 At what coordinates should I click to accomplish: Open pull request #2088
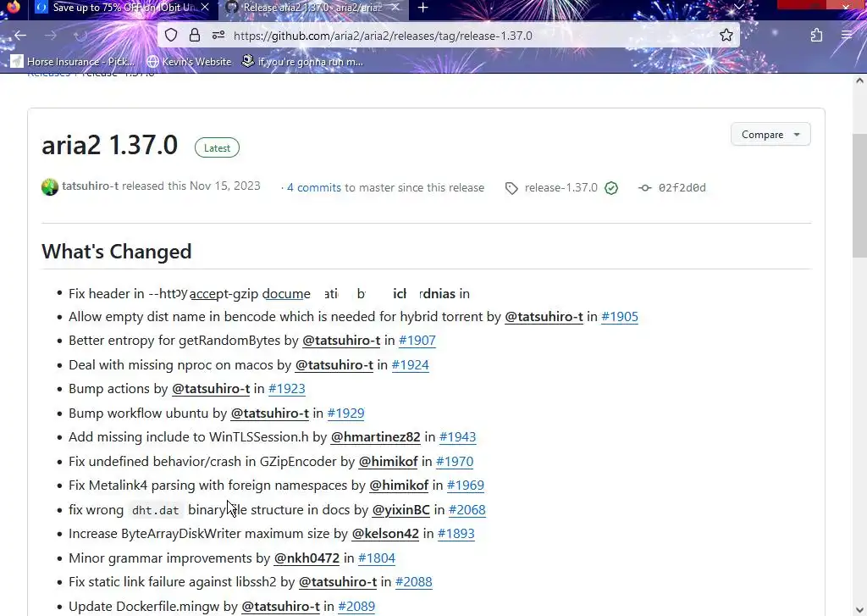[x=413, y=582]
